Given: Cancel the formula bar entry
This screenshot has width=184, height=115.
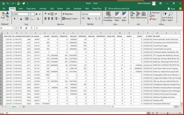Looking at the screenshot, I should pyautogui.click(x=21, y=28).
